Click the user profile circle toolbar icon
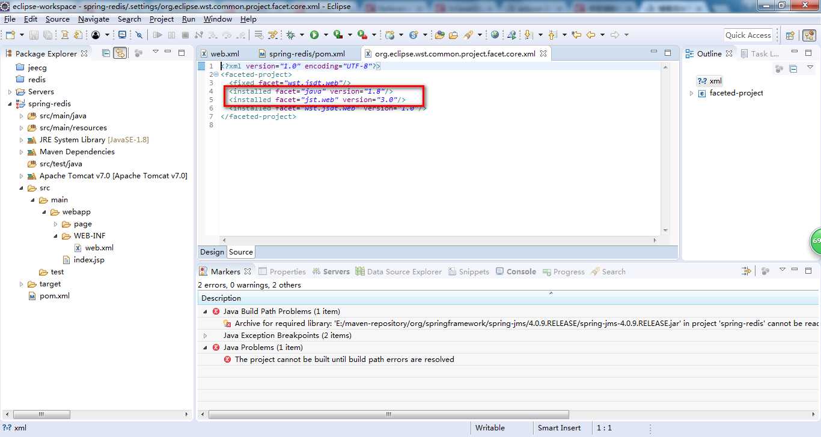The width and height of the screenshot is (821, 437). [96, 35]
